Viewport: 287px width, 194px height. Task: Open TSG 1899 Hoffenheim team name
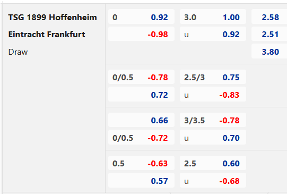tap(53, 18)
